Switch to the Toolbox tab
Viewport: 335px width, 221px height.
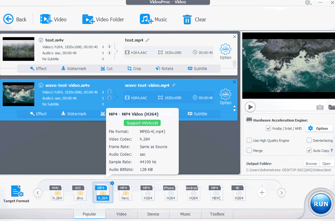click(217, 214)
